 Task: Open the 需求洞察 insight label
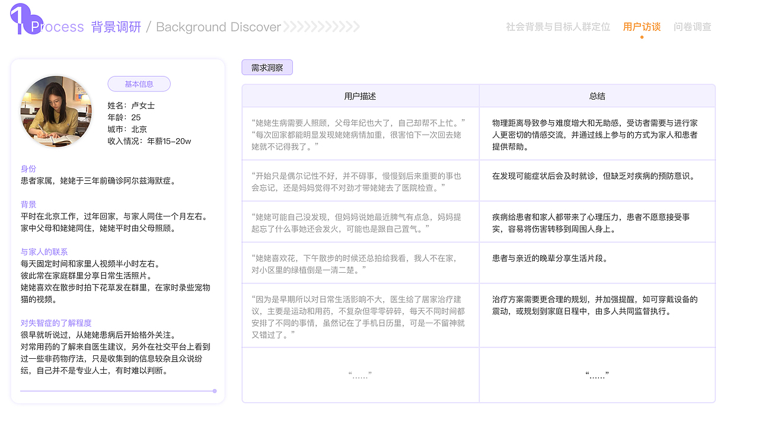click(267, 67)
